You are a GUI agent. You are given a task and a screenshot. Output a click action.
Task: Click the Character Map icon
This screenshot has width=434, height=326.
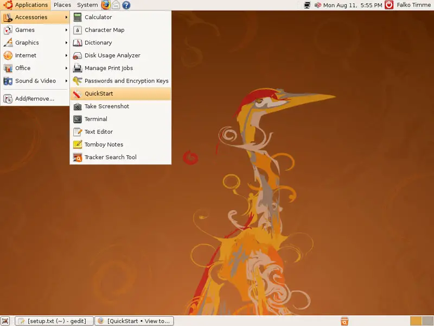[x=78, y=30]
